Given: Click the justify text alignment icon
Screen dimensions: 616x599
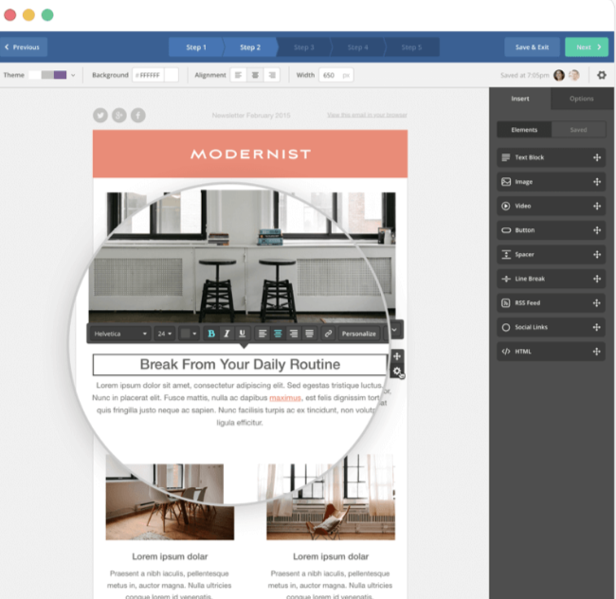Looking at the screenshot, I should [309, 334].
